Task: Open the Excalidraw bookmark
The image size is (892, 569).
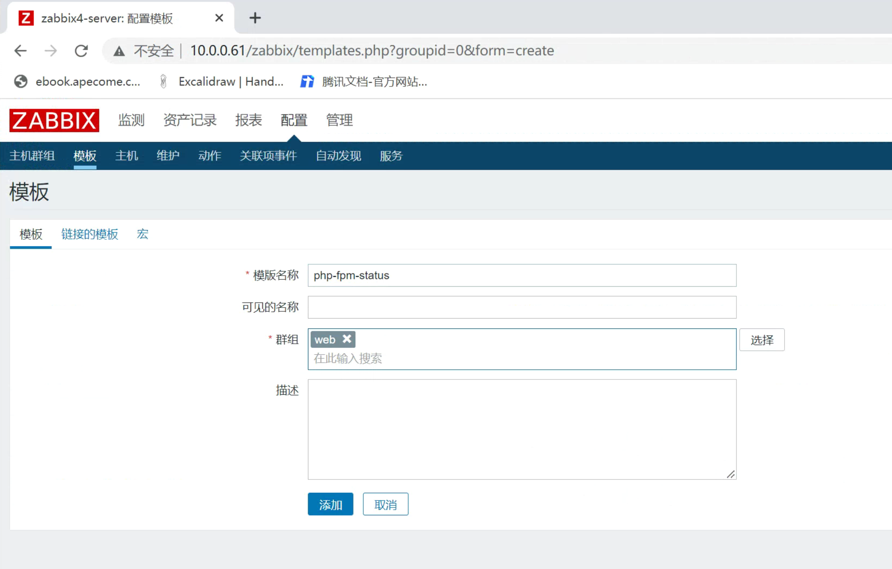Action: click(222, 81)
